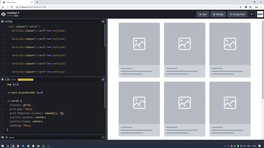
Task: Expand HTML editor dropdown menu
Action: [x=103, y=21]
